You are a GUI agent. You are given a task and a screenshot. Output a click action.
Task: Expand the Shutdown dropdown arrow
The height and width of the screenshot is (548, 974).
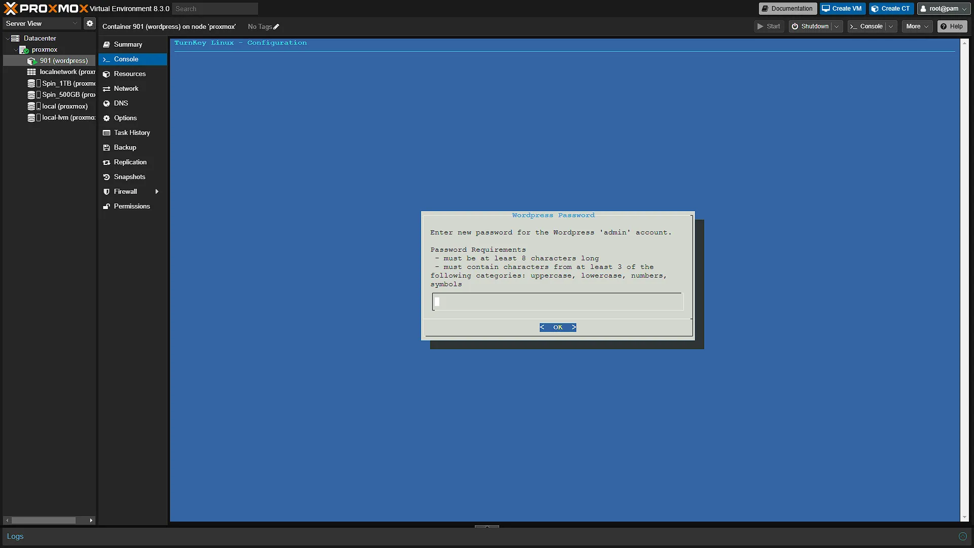click(837, 26)
